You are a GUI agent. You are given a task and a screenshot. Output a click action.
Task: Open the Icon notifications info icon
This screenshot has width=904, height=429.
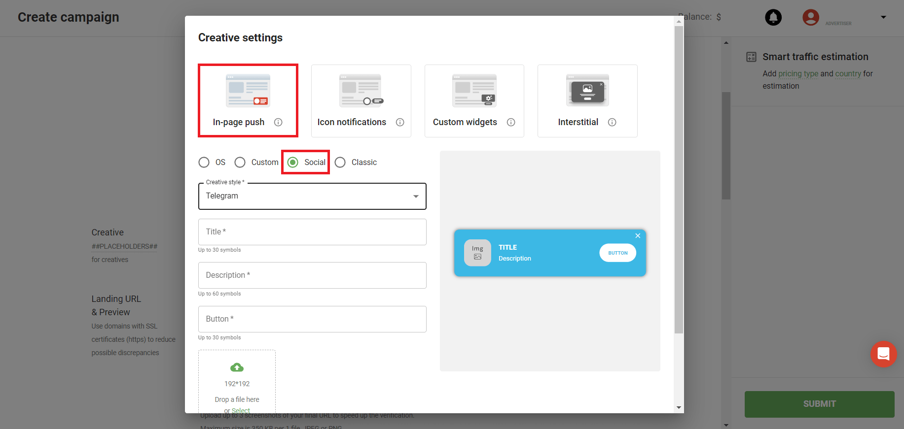click(x=400, y=122)
